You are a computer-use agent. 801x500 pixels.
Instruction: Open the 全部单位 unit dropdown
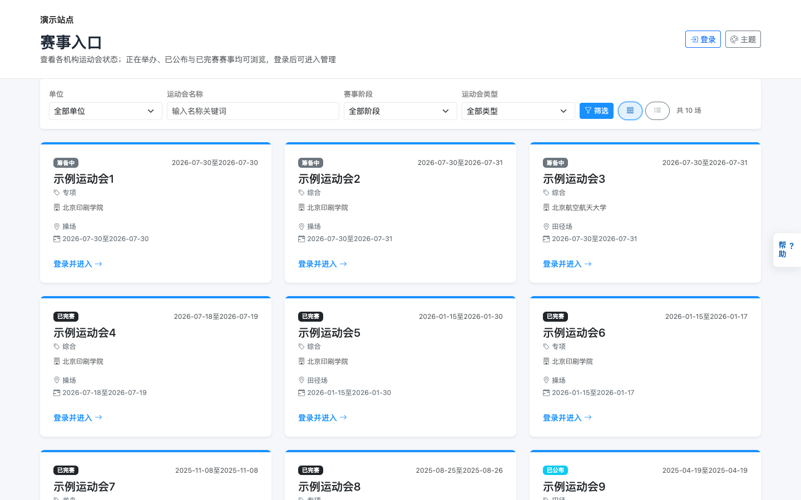coord(105,111)
